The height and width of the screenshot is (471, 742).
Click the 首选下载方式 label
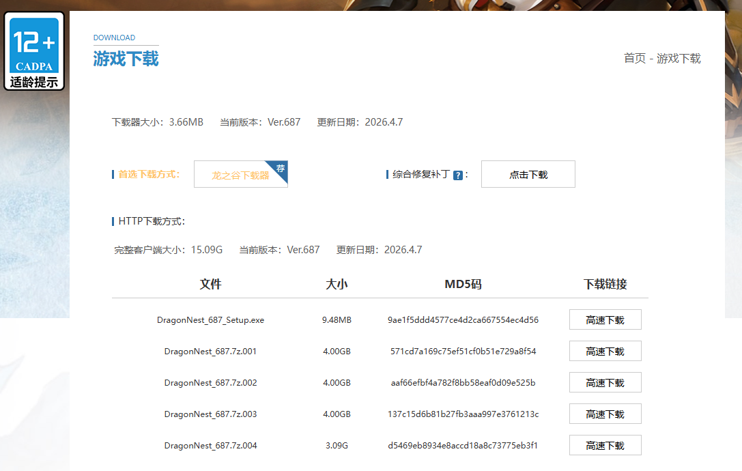tap(149, 174)
